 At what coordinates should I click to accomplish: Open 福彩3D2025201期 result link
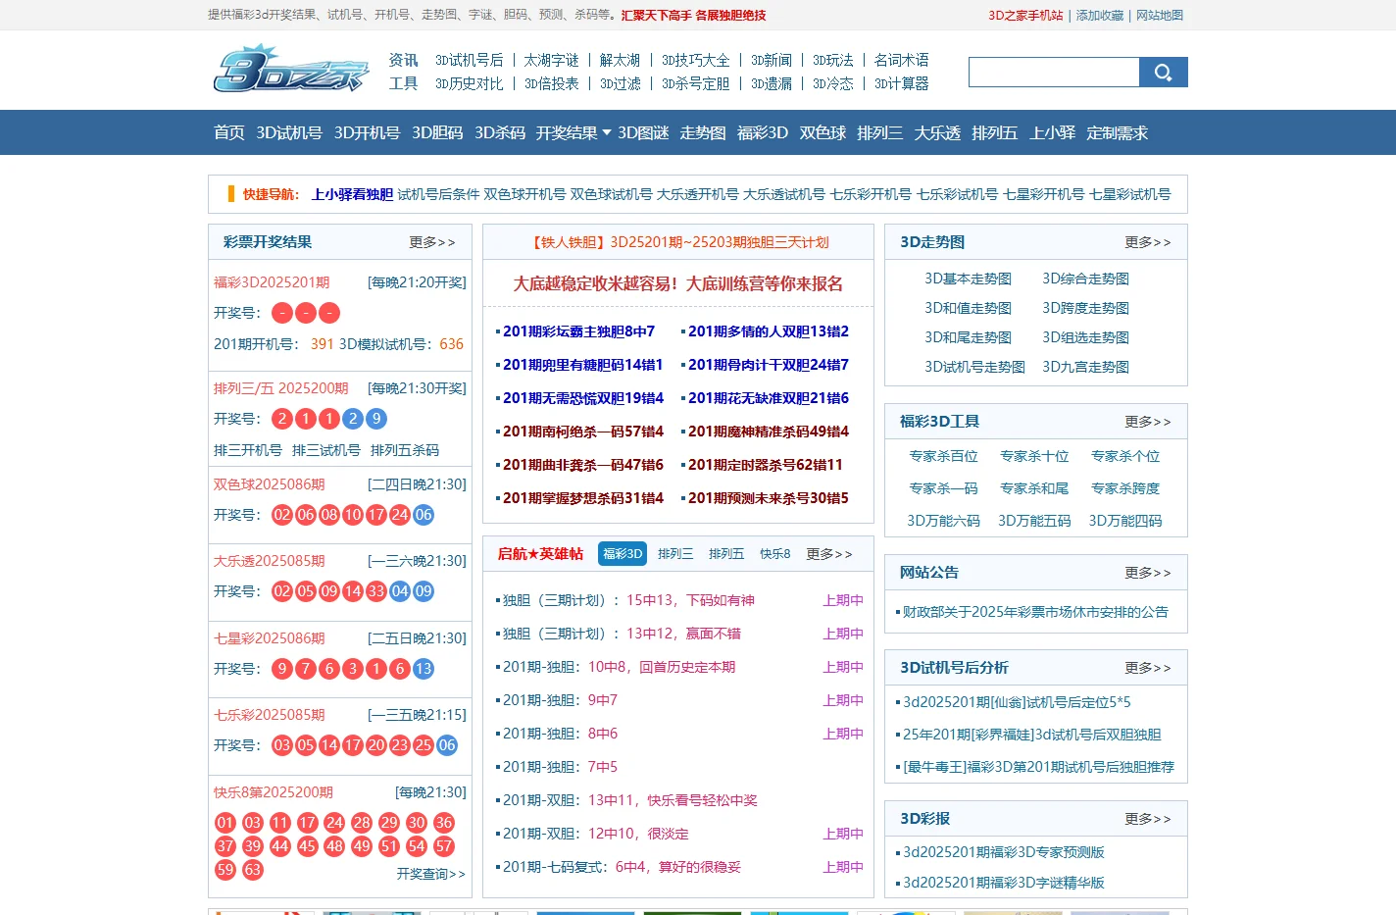click(272, 282)
